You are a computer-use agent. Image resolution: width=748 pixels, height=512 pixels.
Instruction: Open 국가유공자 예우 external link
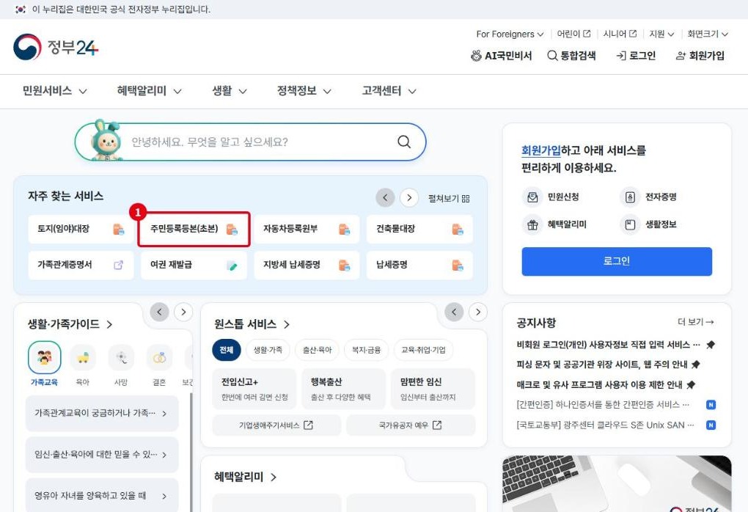click(x=411, y=425)
